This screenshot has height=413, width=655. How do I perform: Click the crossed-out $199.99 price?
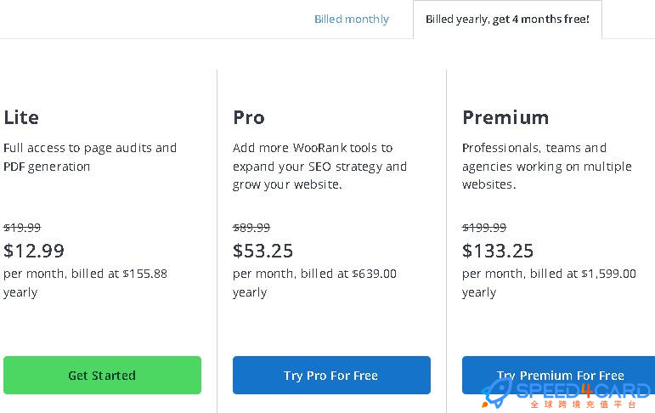pyautogui.click(x=484, y=228)
